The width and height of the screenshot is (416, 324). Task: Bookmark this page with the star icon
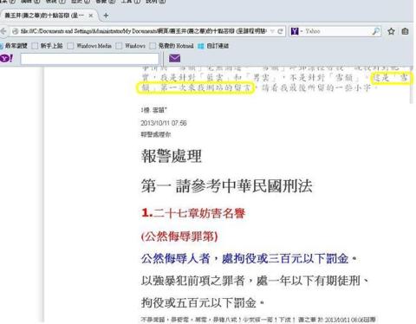click(391, 31)
